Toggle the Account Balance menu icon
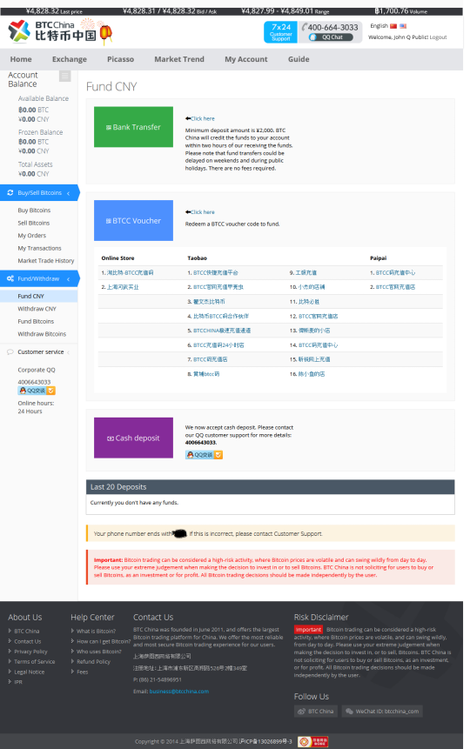Viewport: 470px width, 749px height. (x=65, y=76)
